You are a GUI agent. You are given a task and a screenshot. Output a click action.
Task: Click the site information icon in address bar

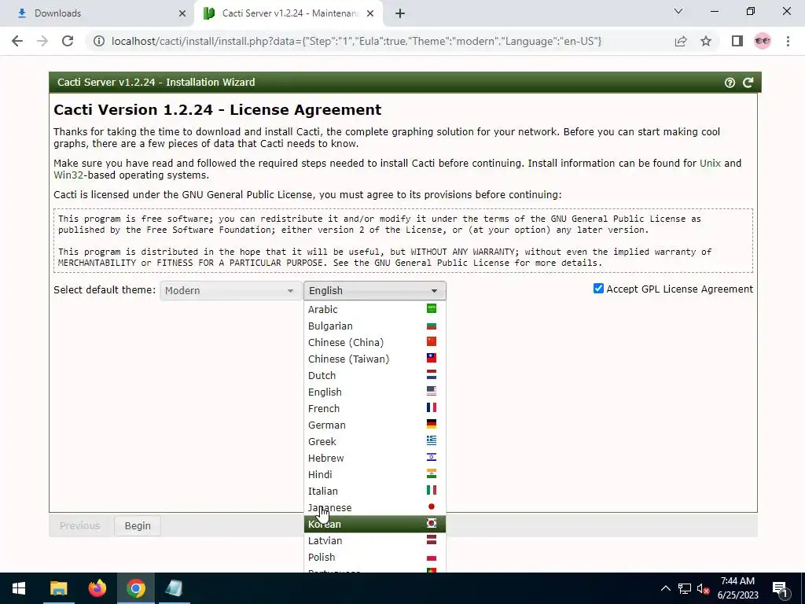click(x=98, y=41)
